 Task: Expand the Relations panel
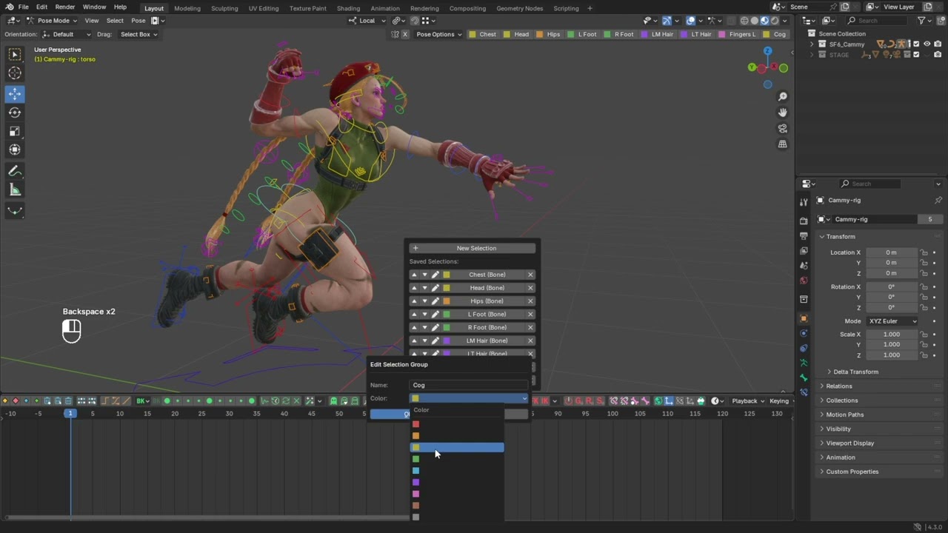[838, 386]
